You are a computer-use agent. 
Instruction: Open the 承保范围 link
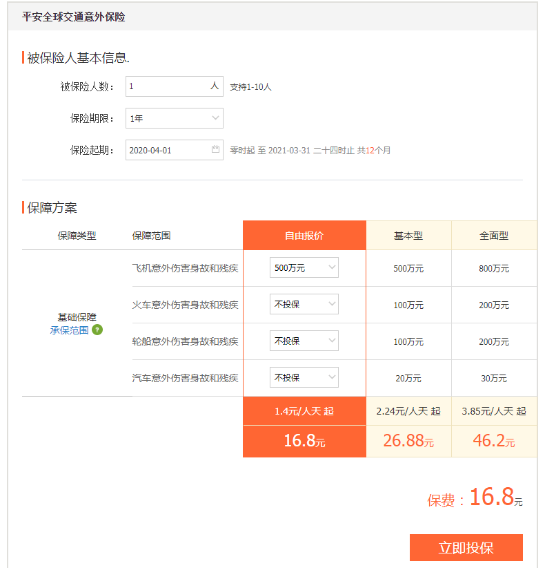click(69, 330)
